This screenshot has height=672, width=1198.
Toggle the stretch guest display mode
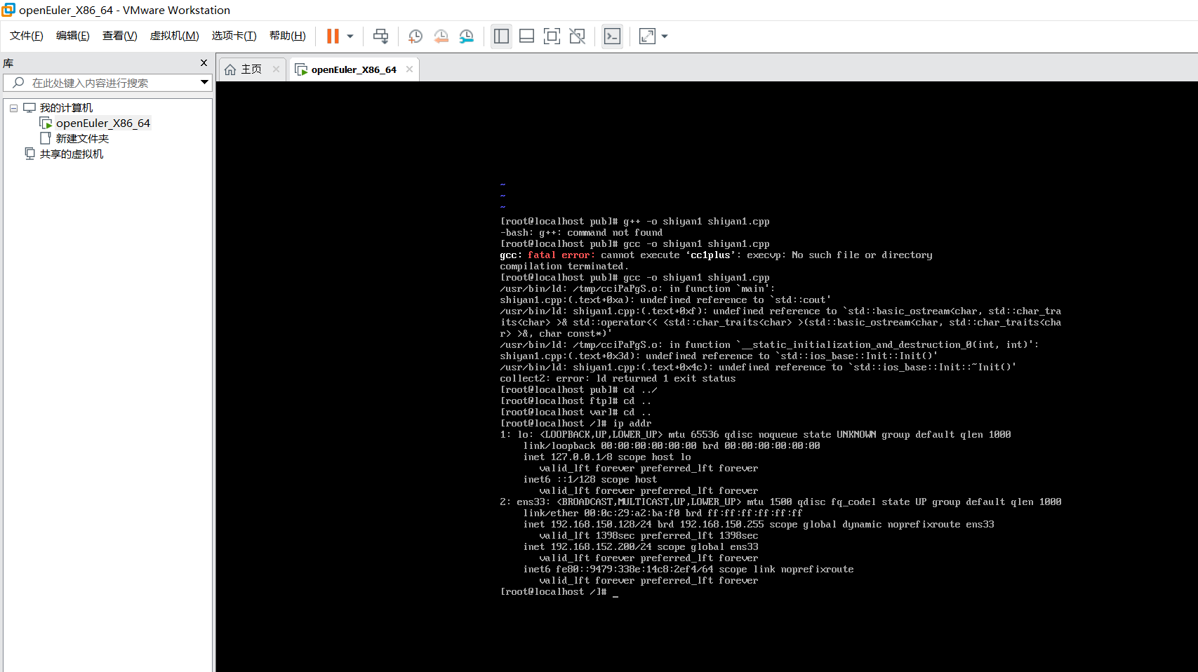646,36
